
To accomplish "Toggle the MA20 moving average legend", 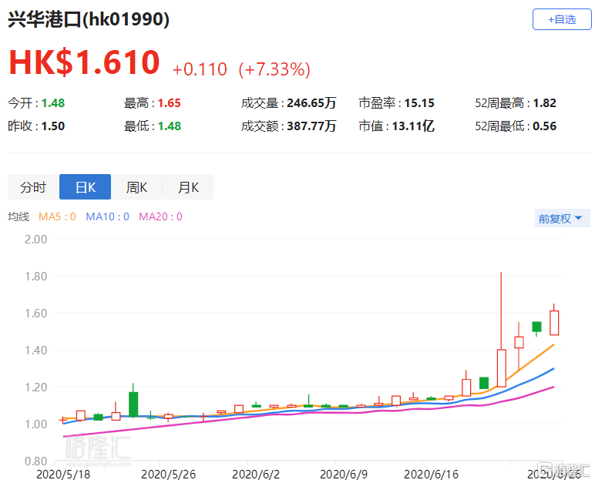I will coord(160,217).
